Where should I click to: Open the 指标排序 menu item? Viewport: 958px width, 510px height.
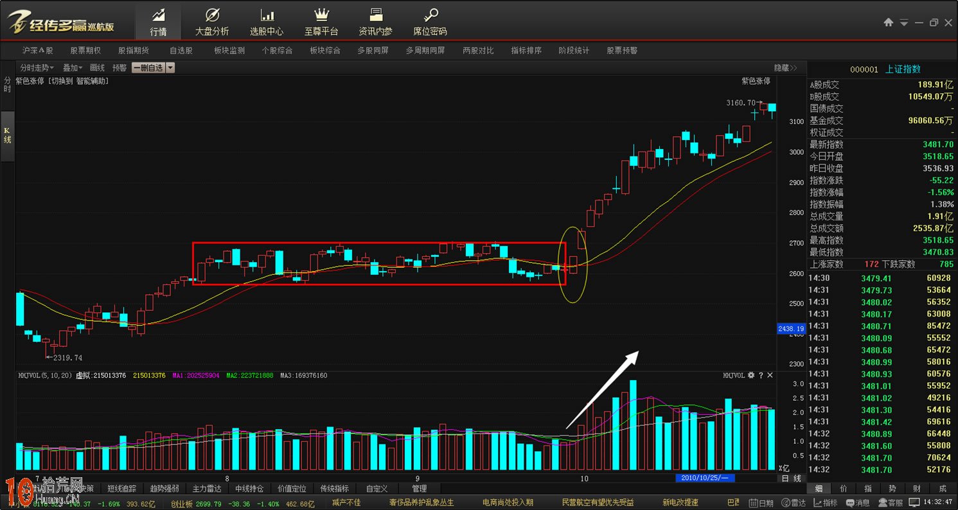point(526,50)
